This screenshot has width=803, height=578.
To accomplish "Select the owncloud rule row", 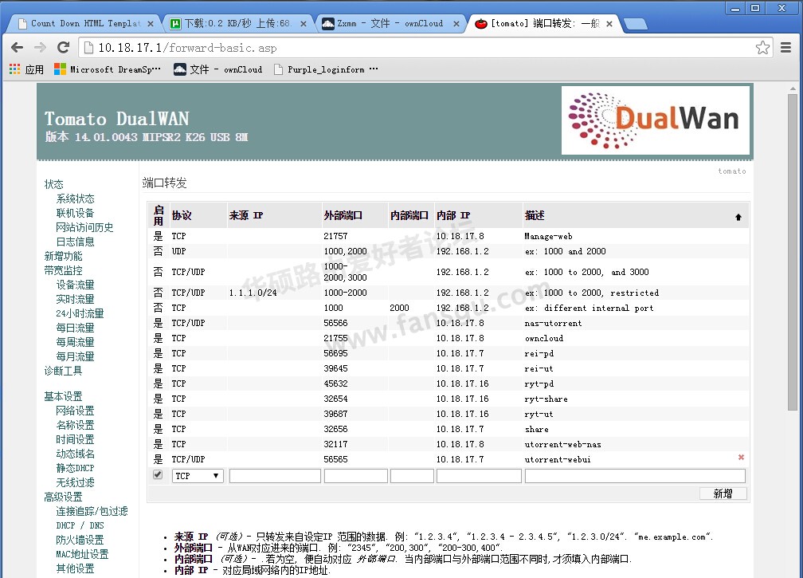I will coord(448,338).
